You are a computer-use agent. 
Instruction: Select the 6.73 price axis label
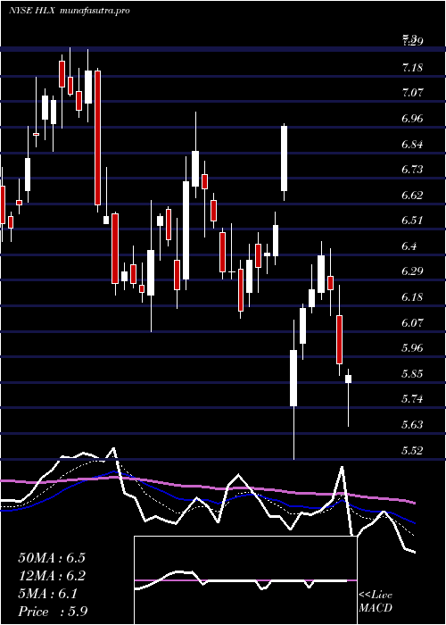click(412, 170)
